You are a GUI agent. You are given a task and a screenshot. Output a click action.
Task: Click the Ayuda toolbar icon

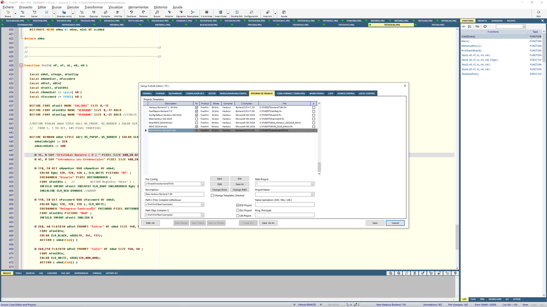click(284, 13)
